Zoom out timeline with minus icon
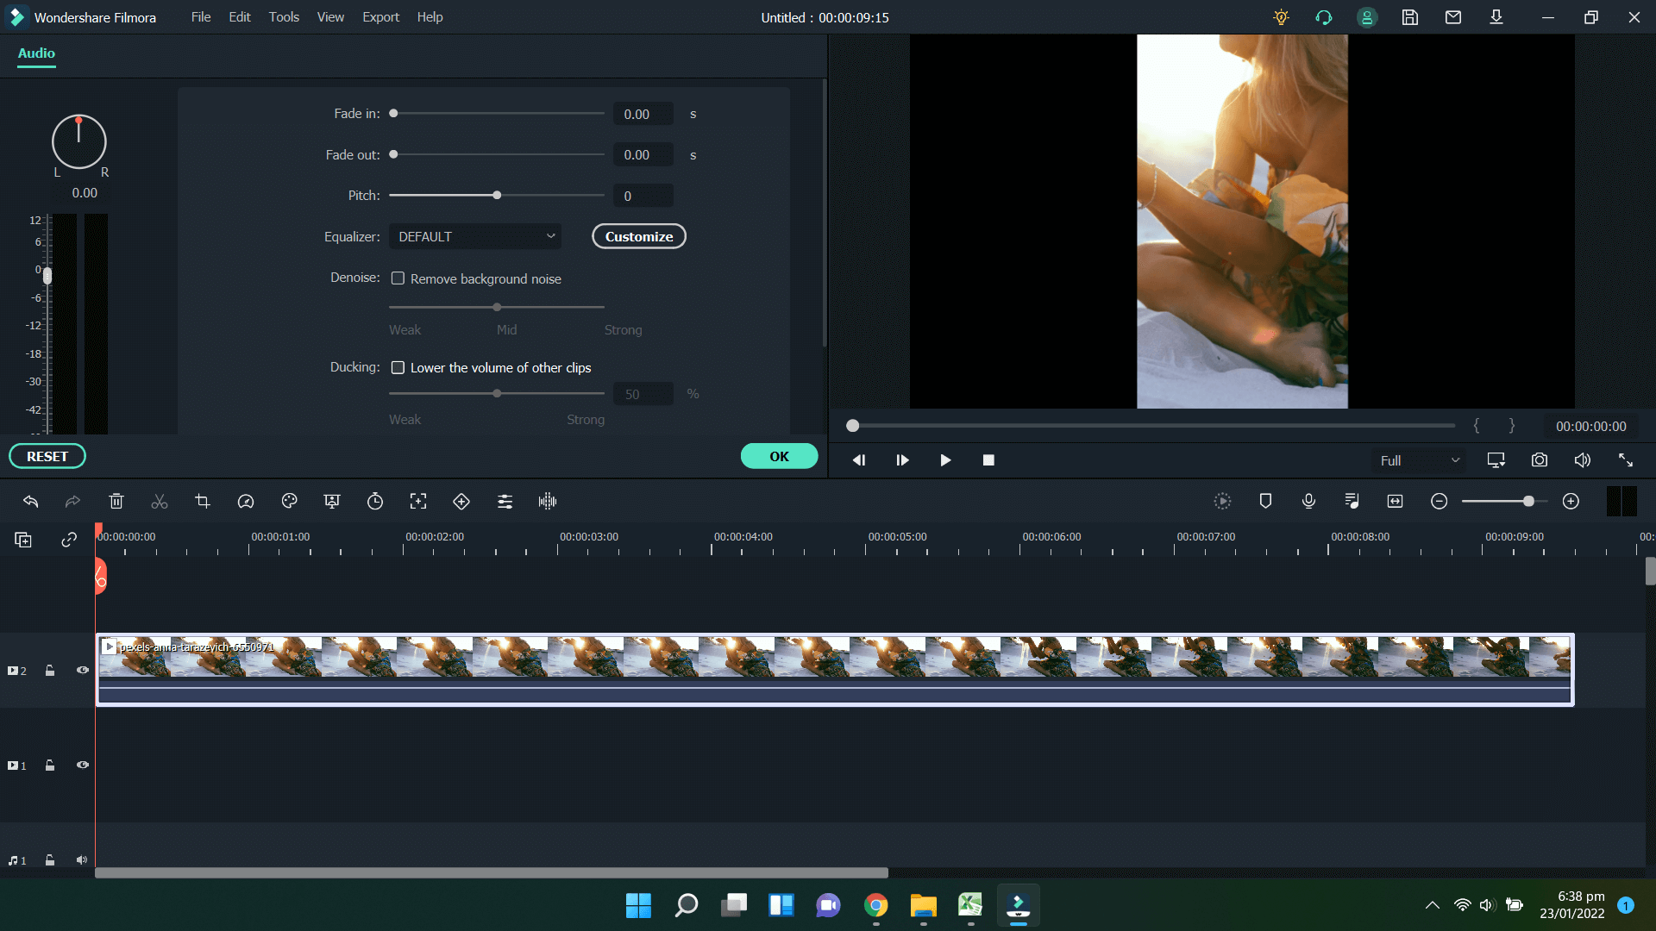Viewport: 1656px width, 931px height. pos(1439,501)
